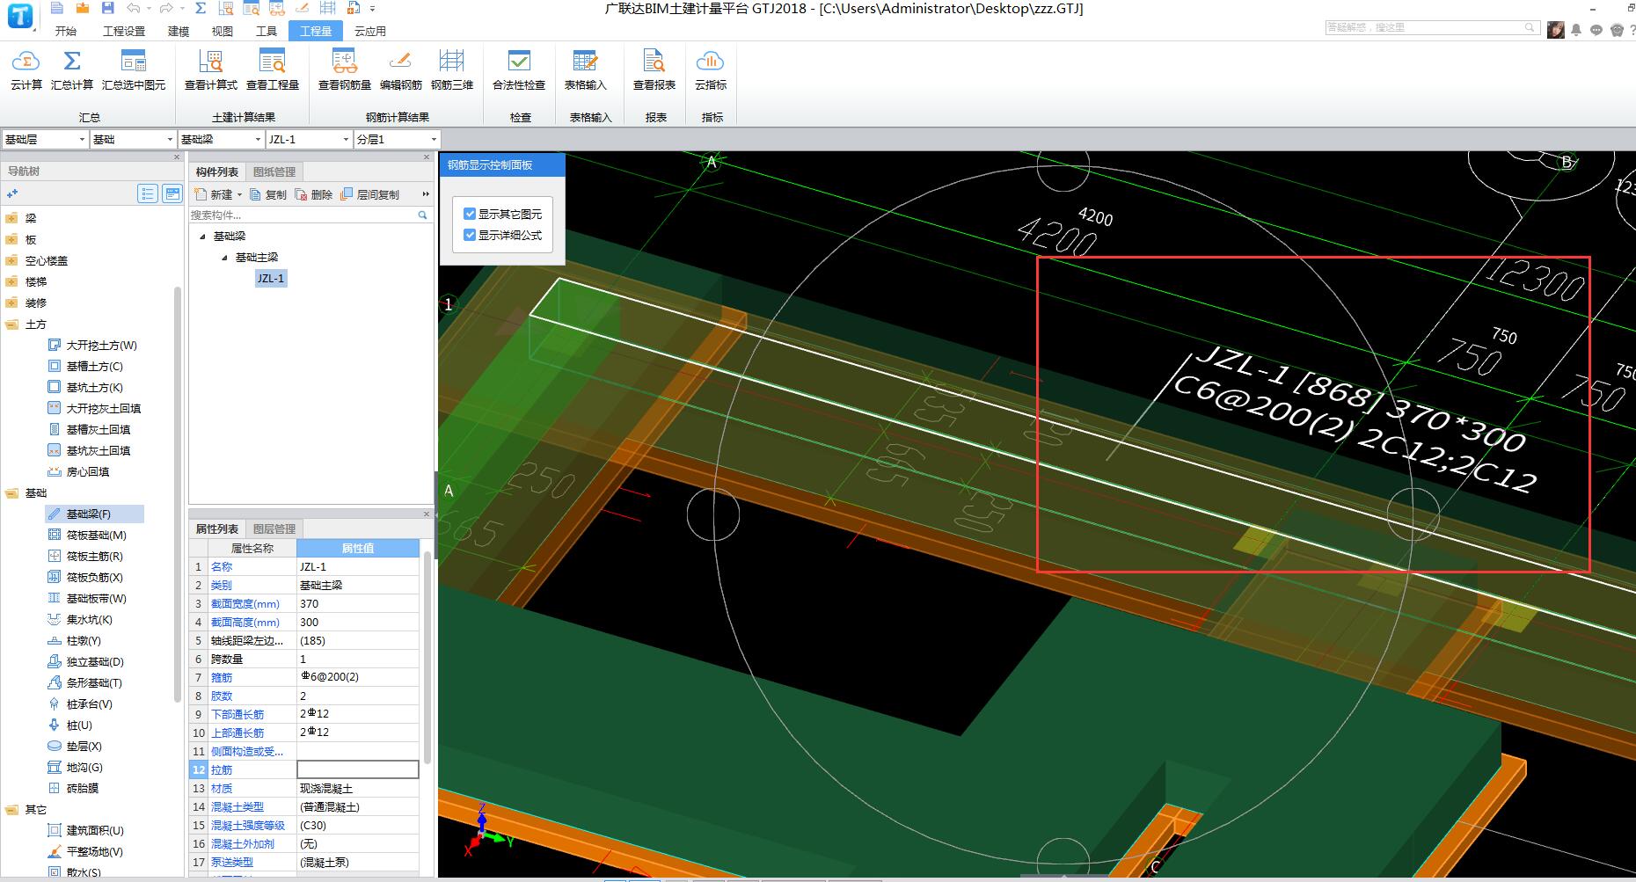1636x882 pixels.
Task: Close the component list panel
Action: tap(427, 157)
